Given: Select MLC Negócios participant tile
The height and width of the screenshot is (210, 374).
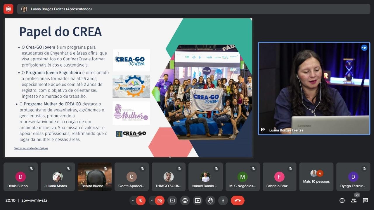Looking at the screenshot, I should (x=243, y=176).
